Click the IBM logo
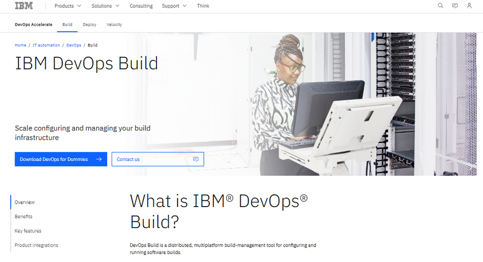 coord(24,6)
